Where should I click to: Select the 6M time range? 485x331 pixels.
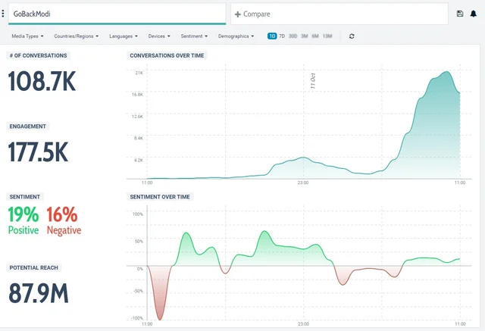[315, 36]
